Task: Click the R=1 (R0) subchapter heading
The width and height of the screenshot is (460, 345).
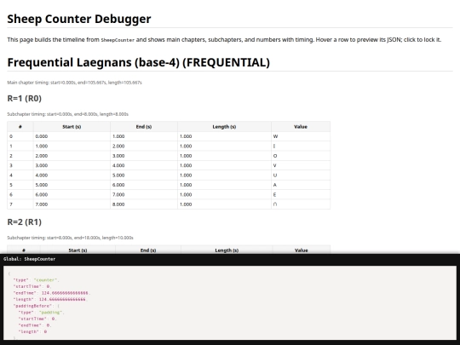Action: [x=25, y=98]
